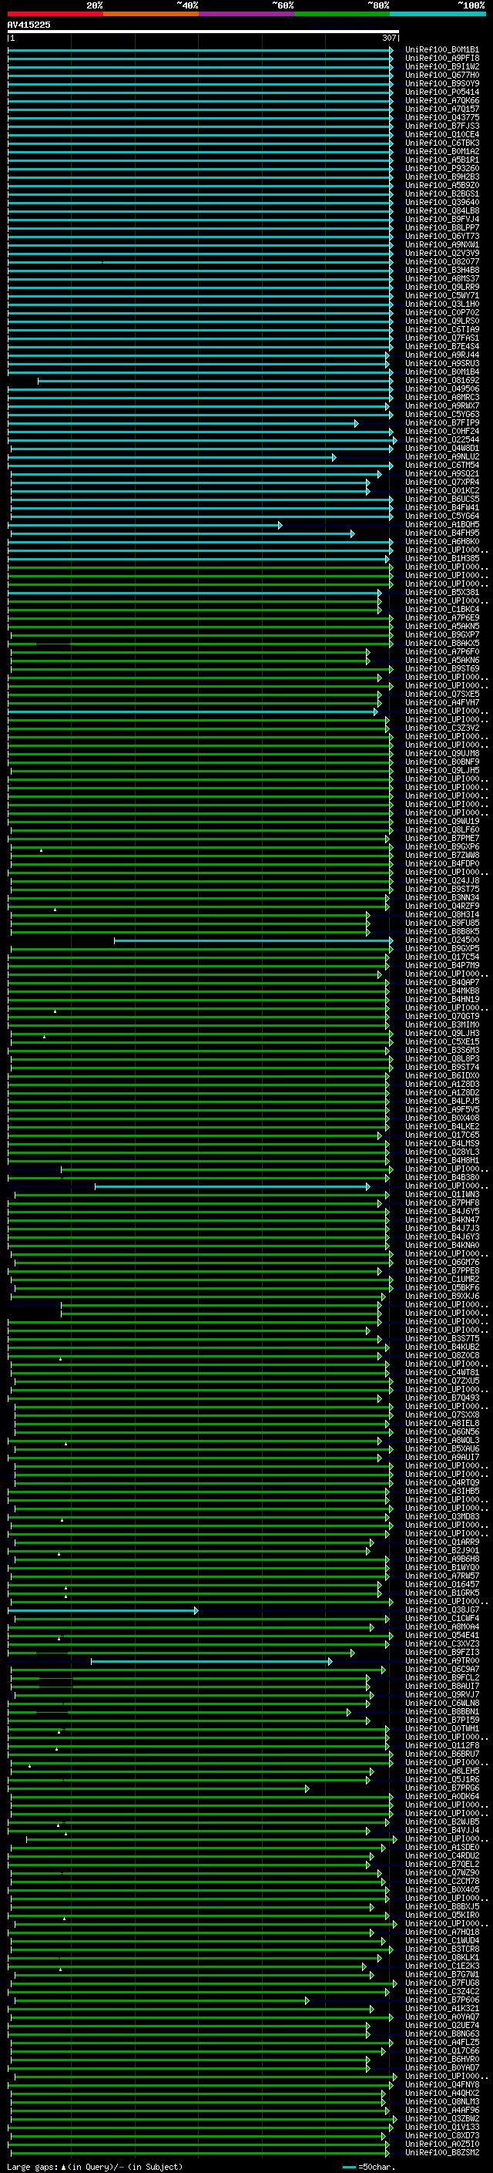This screenshot has width=493, height=2173.
Task: Click hit label UniRef100_Q7FAS1
Action: (441, 338)
